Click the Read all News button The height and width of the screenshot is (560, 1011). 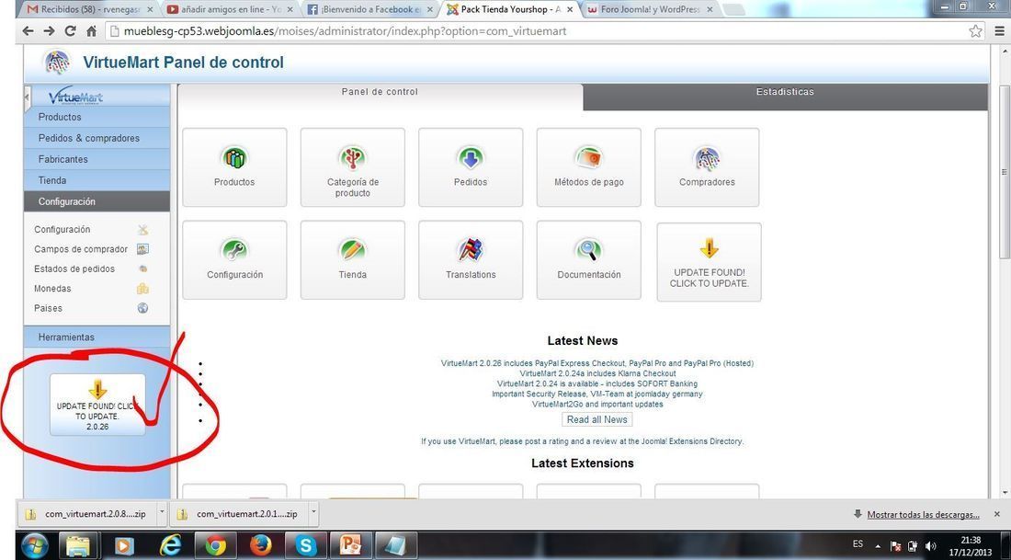[x=597, y=419]
